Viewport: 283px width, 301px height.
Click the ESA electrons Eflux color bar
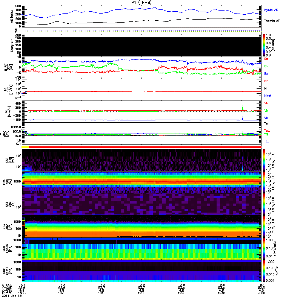tap(264, 227)
